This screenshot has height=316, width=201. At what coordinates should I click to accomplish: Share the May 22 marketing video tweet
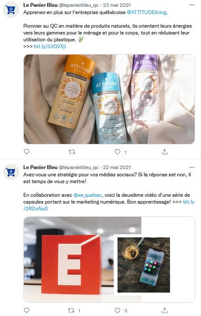click(164, 310)
